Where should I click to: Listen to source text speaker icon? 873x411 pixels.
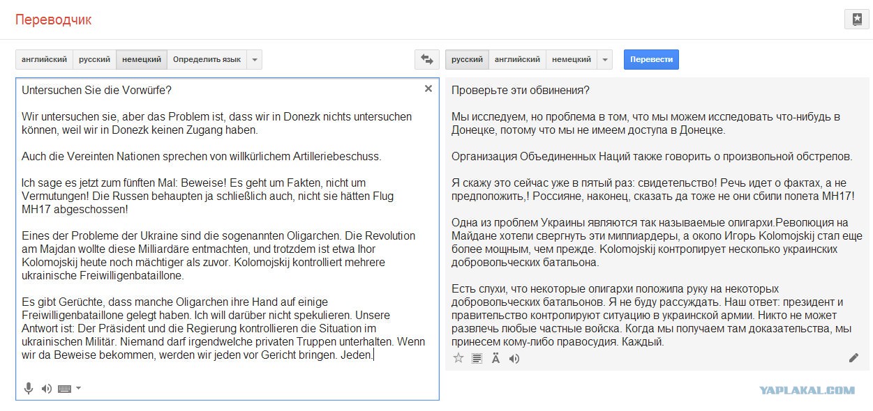[x=47, y=389]
